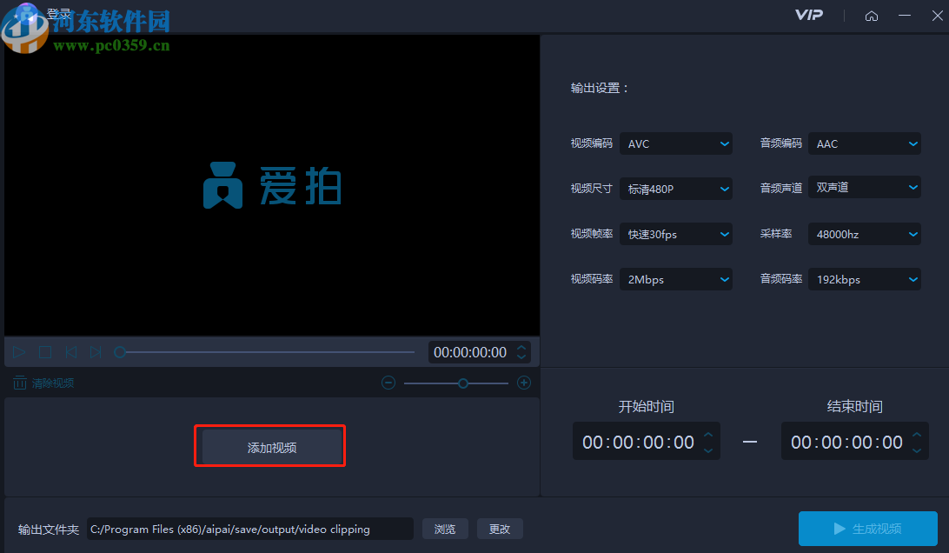Open the video size 标清480P dropdown
This screenshot has width=949, height=553.
[x=676, y=188]
